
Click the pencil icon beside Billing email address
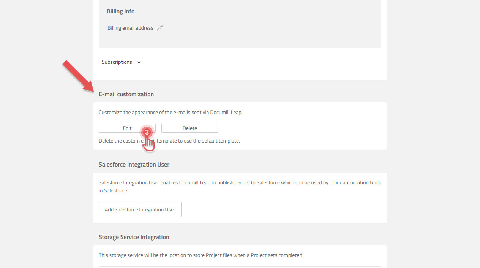159,27
